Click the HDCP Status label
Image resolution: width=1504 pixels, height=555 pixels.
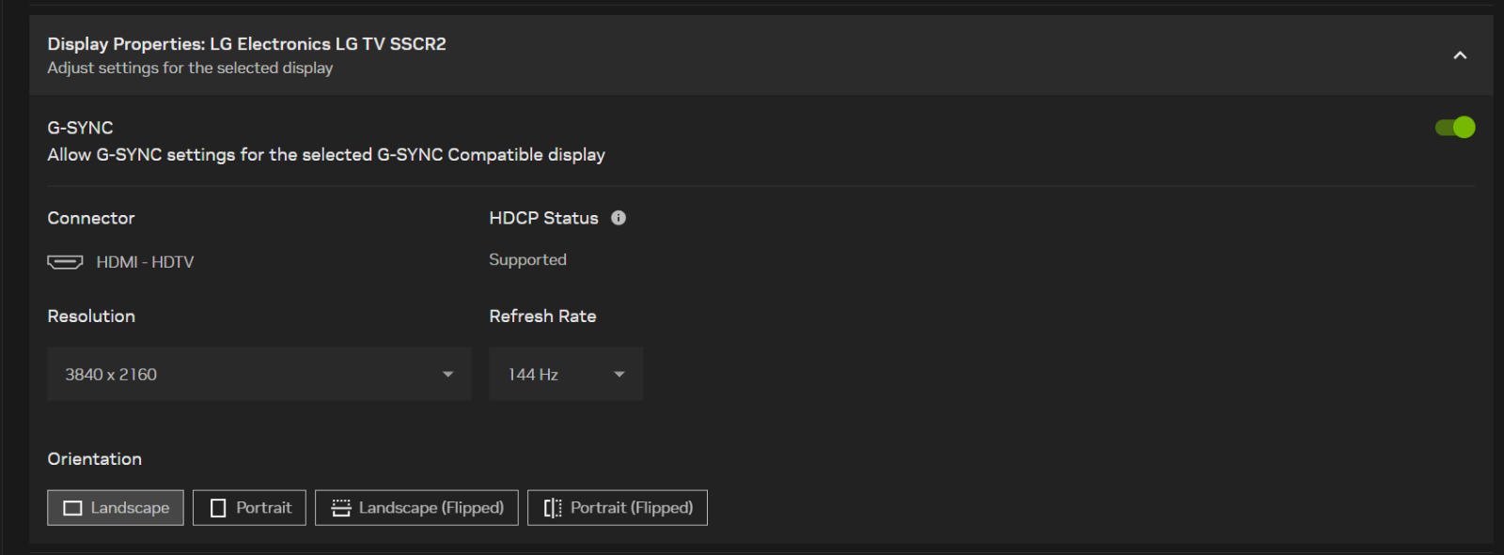point(543,218)
